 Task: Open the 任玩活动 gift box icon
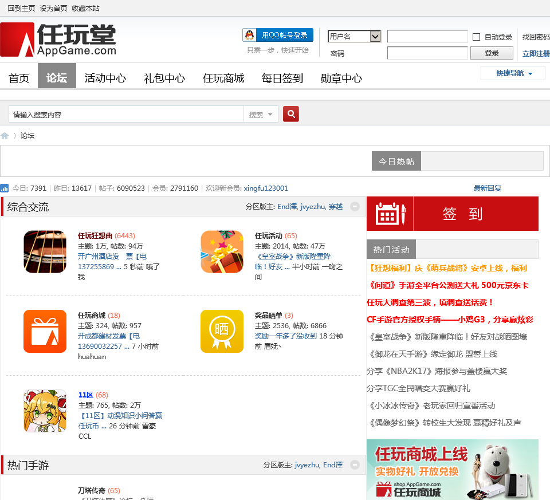222,252
